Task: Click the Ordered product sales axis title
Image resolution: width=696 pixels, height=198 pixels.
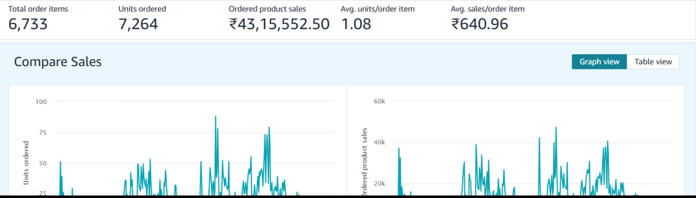Action: pyautogui.click(x=364, y=161)
